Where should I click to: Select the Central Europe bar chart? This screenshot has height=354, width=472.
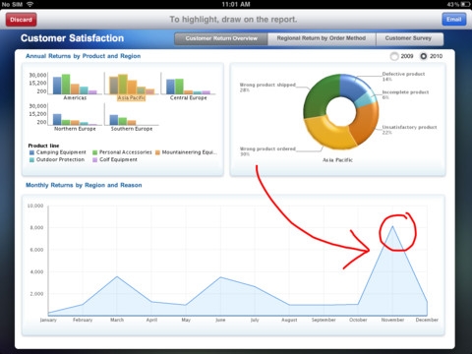[x=189, y=85]
